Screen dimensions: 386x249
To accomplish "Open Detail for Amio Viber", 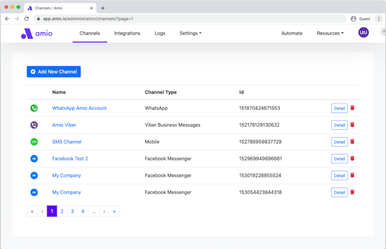I will (339, 125).
